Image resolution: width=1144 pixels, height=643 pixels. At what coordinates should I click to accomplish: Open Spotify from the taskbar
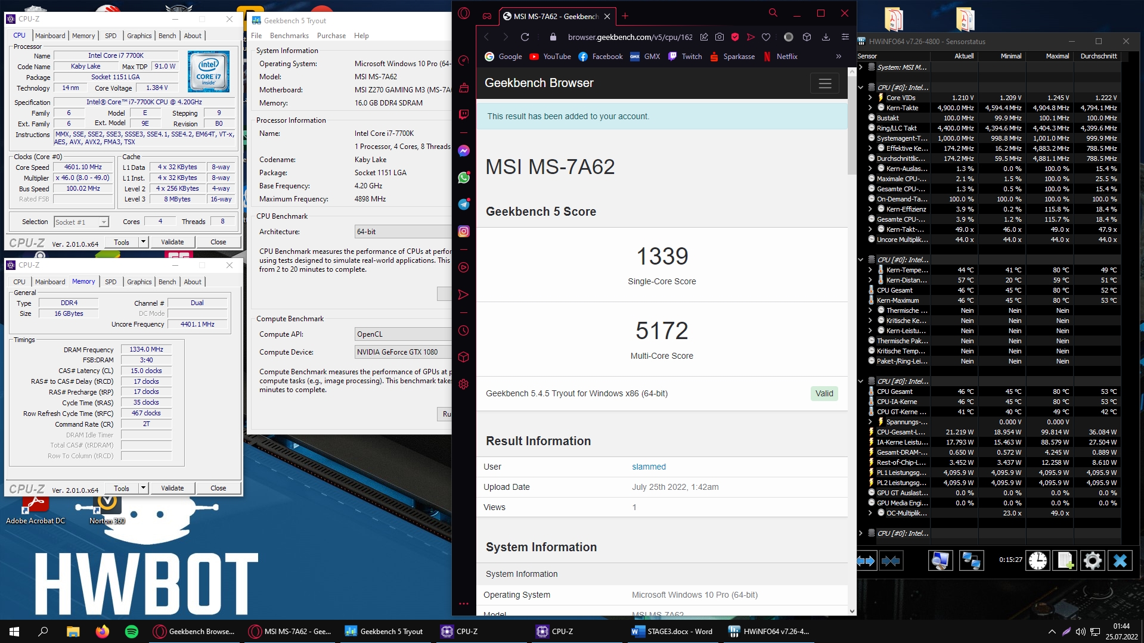click(132, 631)
